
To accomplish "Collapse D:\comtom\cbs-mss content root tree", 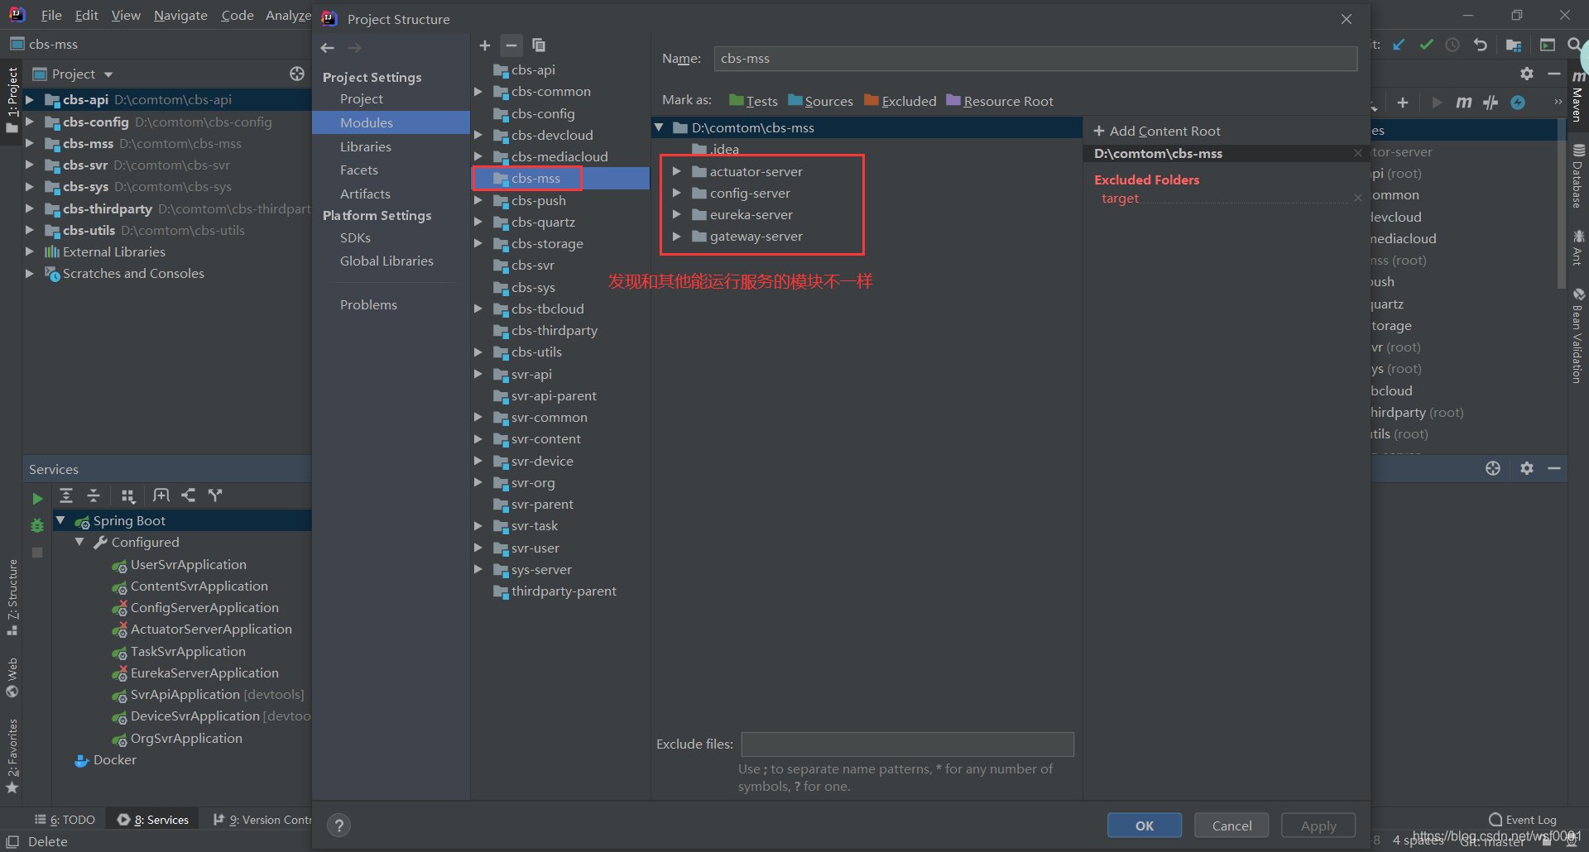I will point(660,127).
